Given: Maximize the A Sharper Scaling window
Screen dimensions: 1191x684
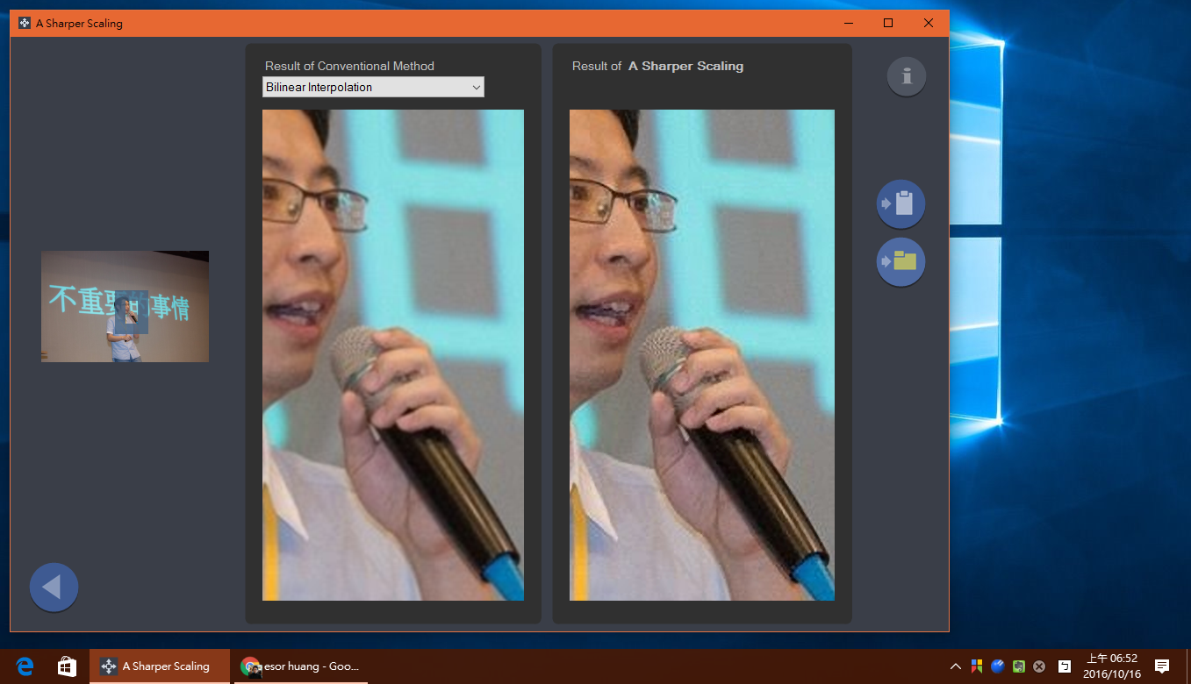Looking at the screenshot, I should (888, 23).
